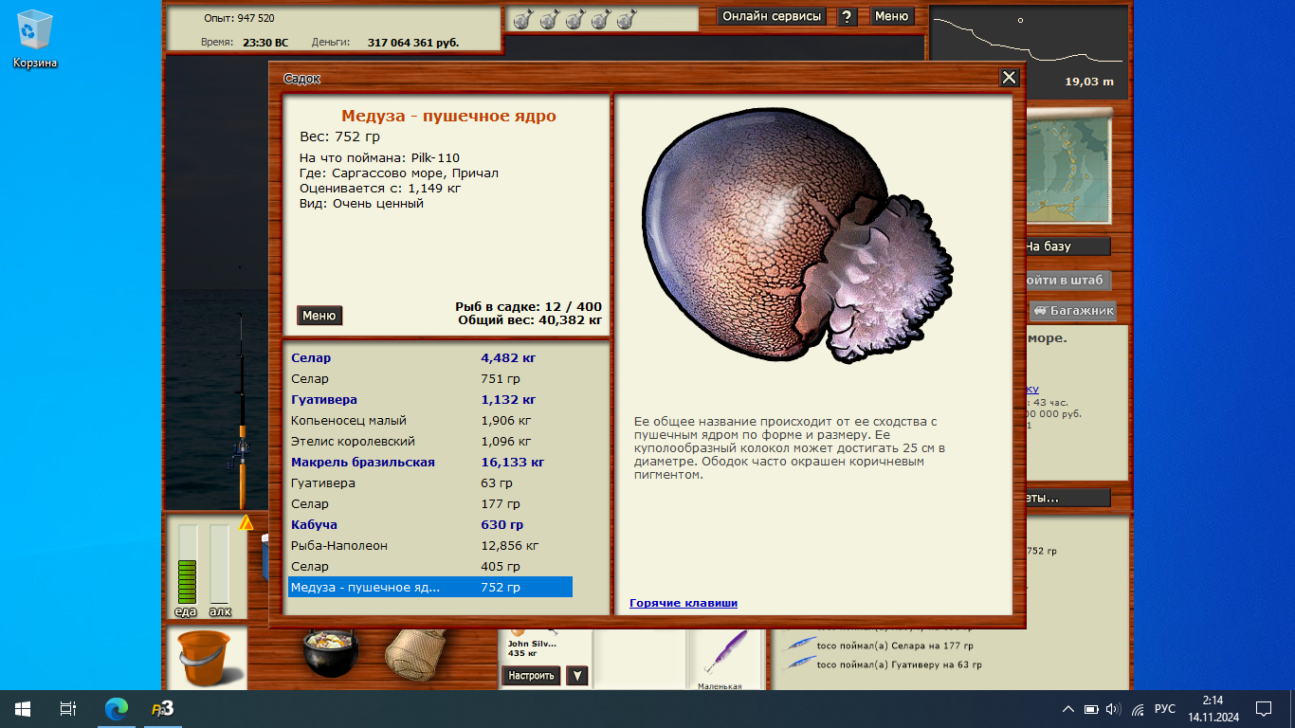Select row Этелис королевский
Viewport: 1295px width, 728px height.
pos(430,442)
